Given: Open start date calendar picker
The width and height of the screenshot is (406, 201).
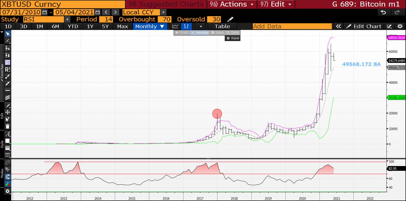Looking at the screenshot, I should coord(44,12).
